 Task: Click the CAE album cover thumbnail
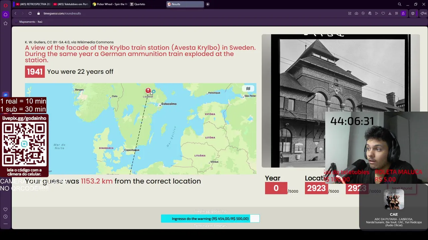coord(394,199)
